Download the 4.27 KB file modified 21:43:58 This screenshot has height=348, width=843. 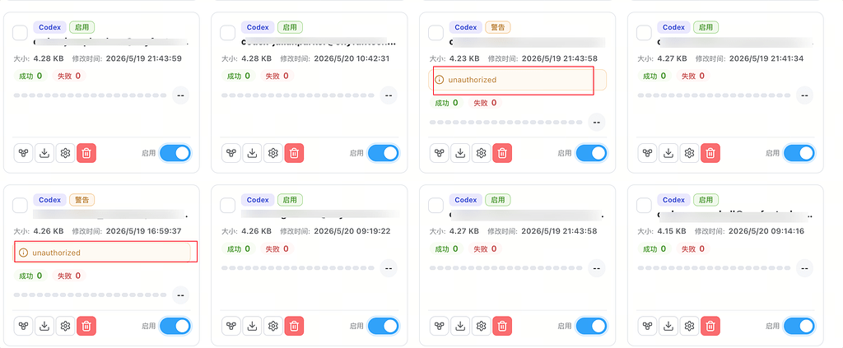[460, 326]
